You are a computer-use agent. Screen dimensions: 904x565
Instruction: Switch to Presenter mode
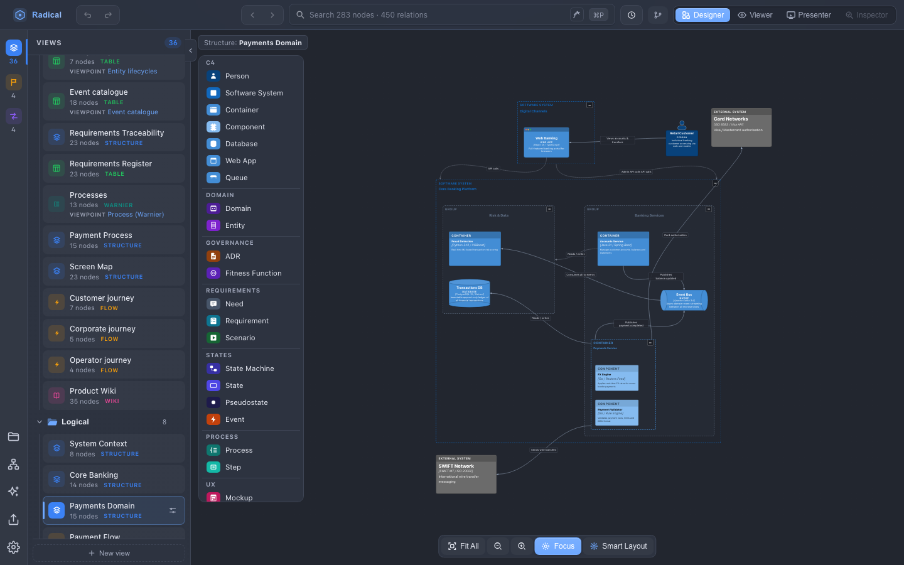809,15
